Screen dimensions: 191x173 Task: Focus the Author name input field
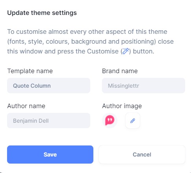(x=48, y=121)
